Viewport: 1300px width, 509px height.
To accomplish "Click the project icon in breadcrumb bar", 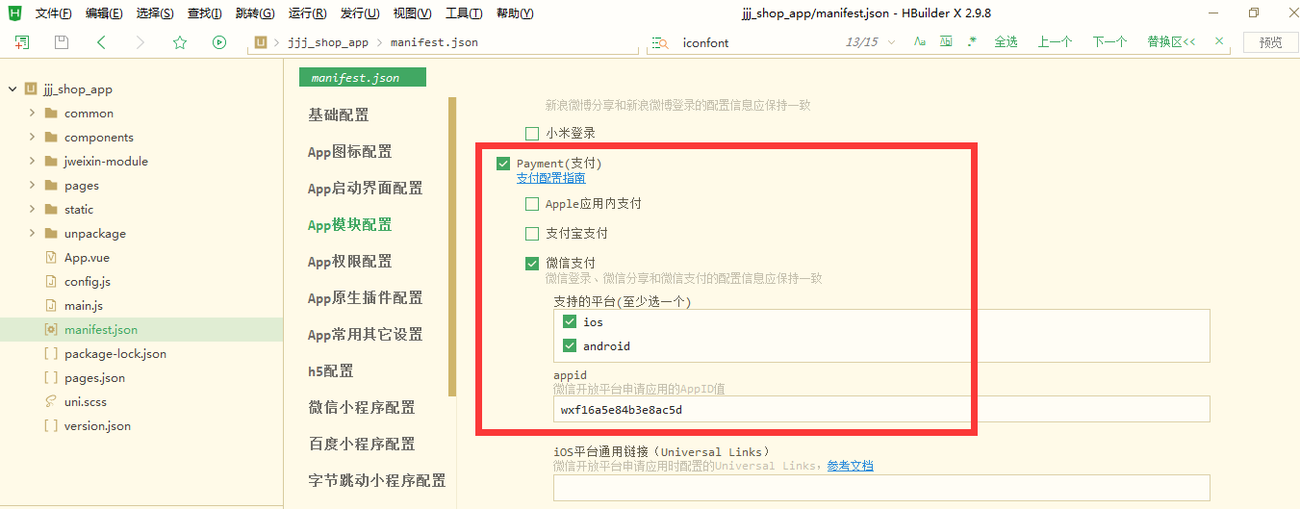I will click(261, 42).
